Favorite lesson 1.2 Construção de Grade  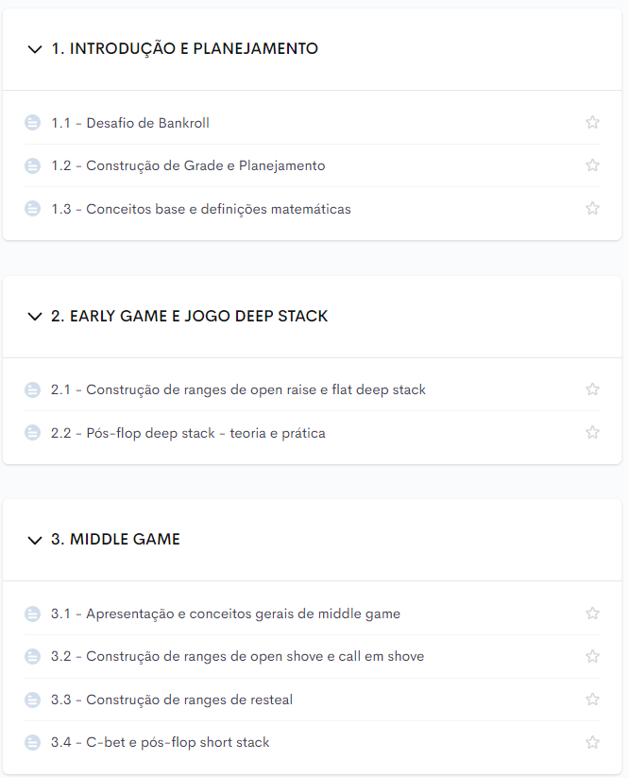pos(592,165)
